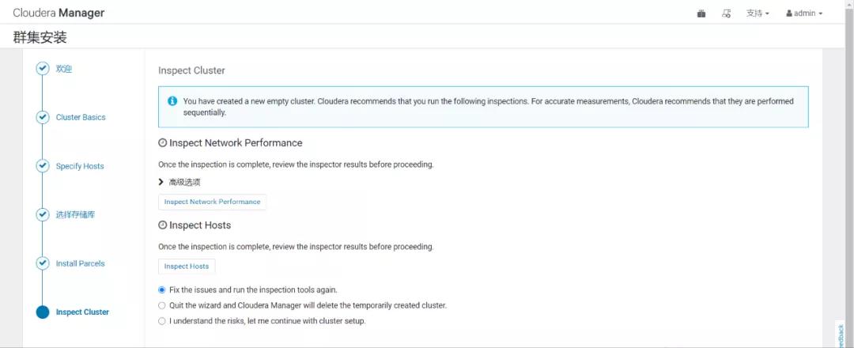Image resolution: width=854 pixels, height=348 pixels.
Task: Click the filled circle for Inspect Cluster step
Action: coord(43,312)
